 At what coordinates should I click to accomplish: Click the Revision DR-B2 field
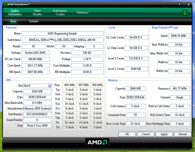point(87,53)
